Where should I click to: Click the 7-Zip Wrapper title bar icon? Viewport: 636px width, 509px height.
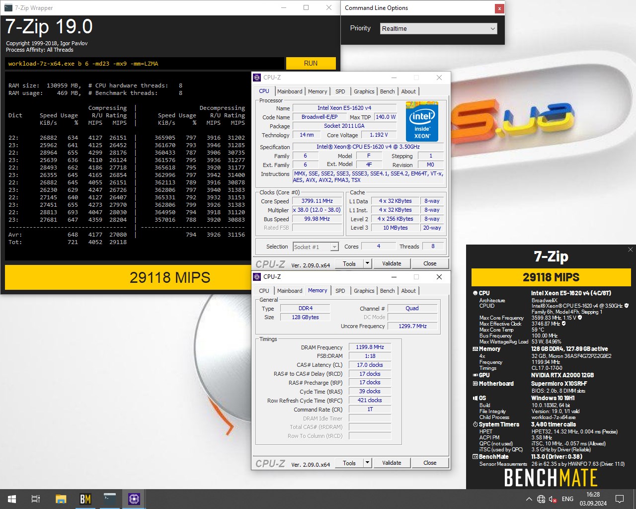(x=8, y=8)
